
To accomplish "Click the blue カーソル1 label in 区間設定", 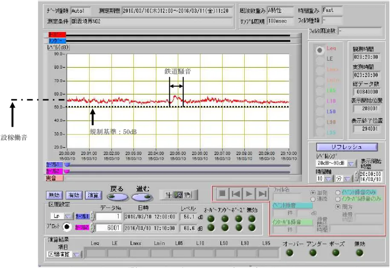I will tap(82, 216).
